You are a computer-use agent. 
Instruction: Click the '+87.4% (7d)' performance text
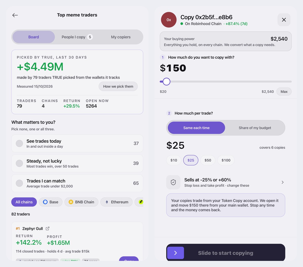coord(236,24)
